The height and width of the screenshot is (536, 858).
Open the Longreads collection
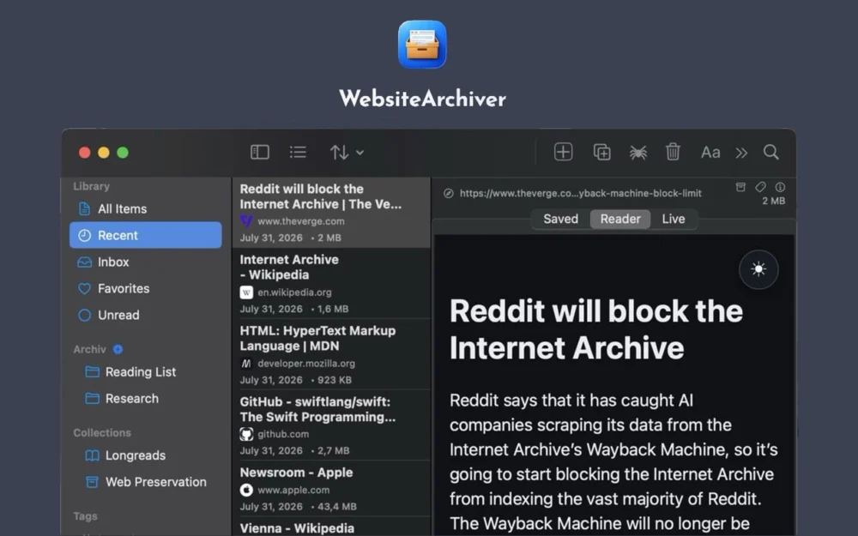(146, 455)
